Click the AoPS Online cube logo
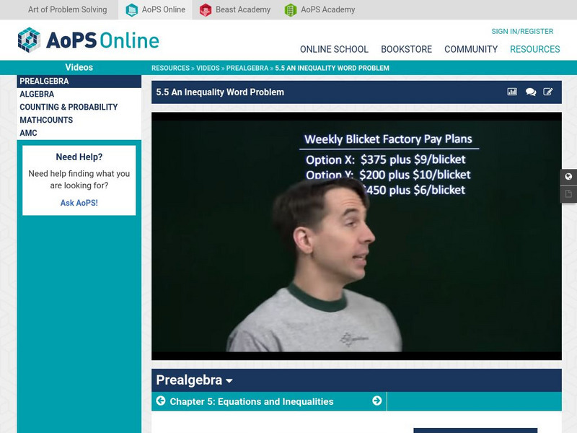This screenshot has height=433, width=577. (29, 40)
